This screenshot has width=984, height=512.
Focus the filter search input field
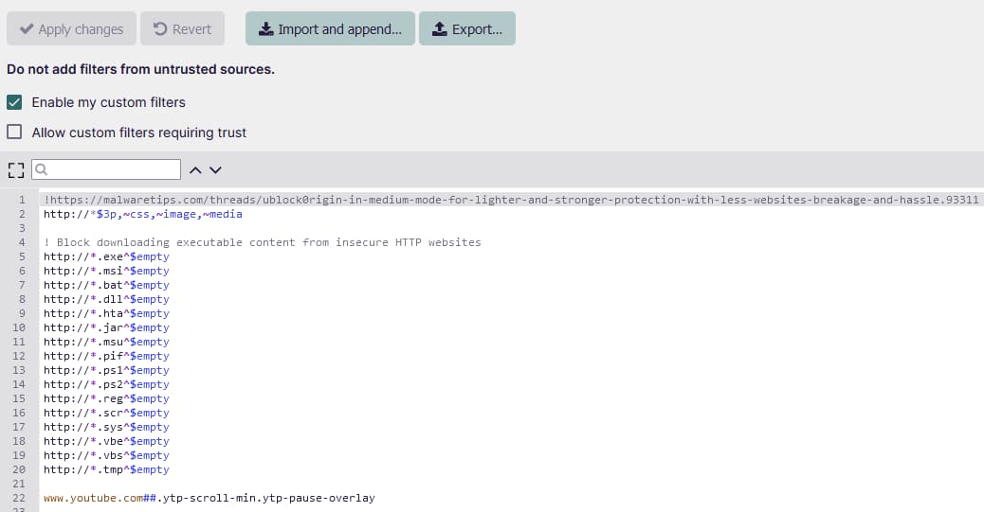[x=114, y=169]
